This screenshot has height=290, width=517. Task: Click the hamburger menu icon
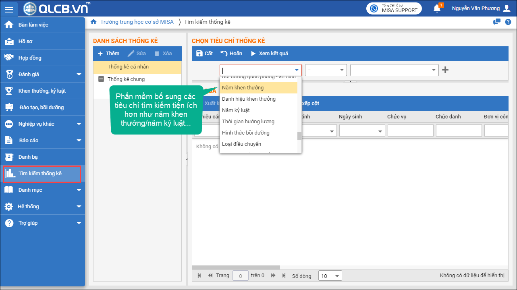[9, 9]
